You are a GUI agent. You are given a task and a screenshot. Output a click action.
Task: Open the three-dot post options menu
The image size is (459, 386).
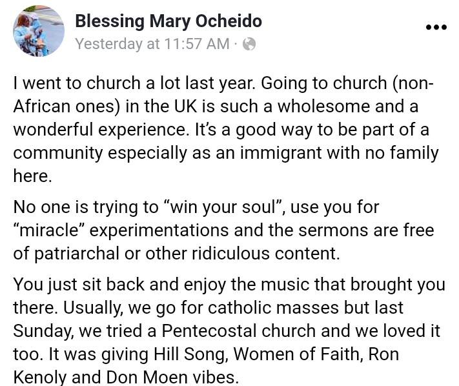coord(436,27)
